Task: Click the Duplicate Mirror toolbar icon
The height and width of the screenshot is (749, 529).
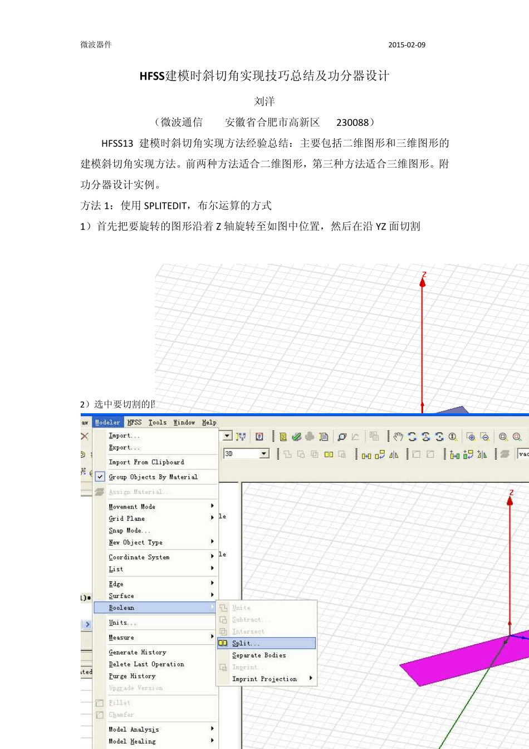Action: click(482, 454)
